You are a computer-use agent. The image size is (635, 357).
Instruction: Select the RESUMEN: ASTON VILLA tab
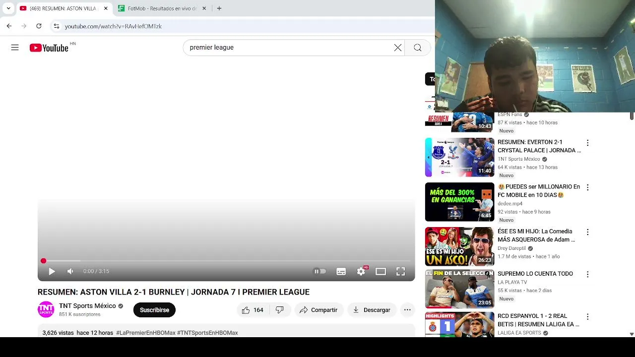[63, 8]
